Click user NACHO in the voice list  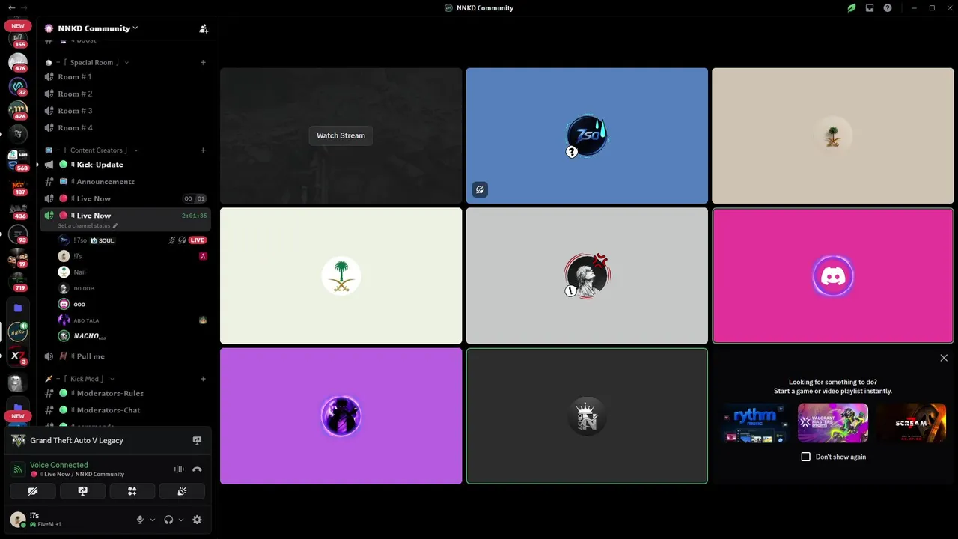click(133, 336)
